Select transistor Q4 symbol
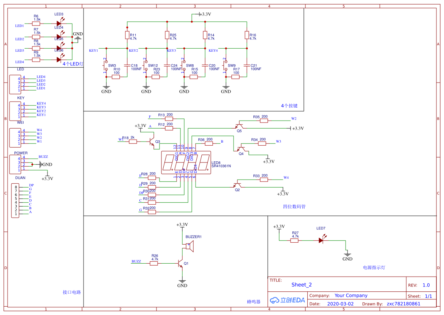The width and height of the screenshot is (444, 315). click(x=241, y=148)
